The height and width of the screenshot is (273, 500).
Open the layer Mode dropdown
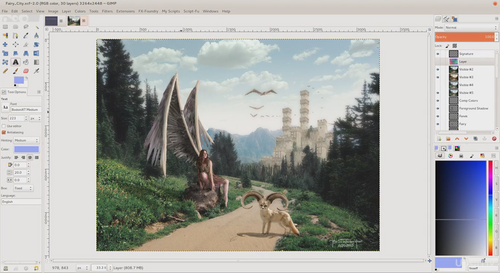pyautogui.click(x=471, y=28)
